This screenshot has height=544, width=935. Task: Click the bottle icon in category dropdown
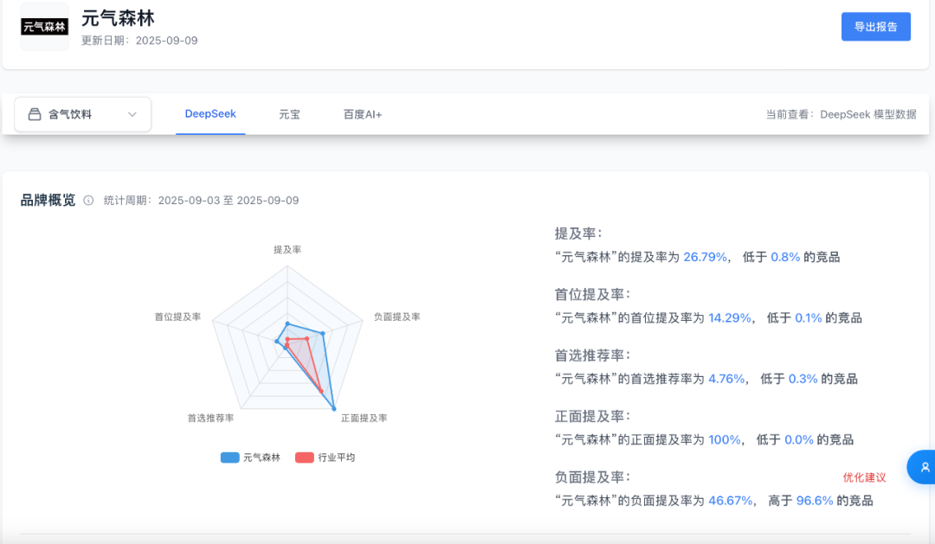point(35,114)
